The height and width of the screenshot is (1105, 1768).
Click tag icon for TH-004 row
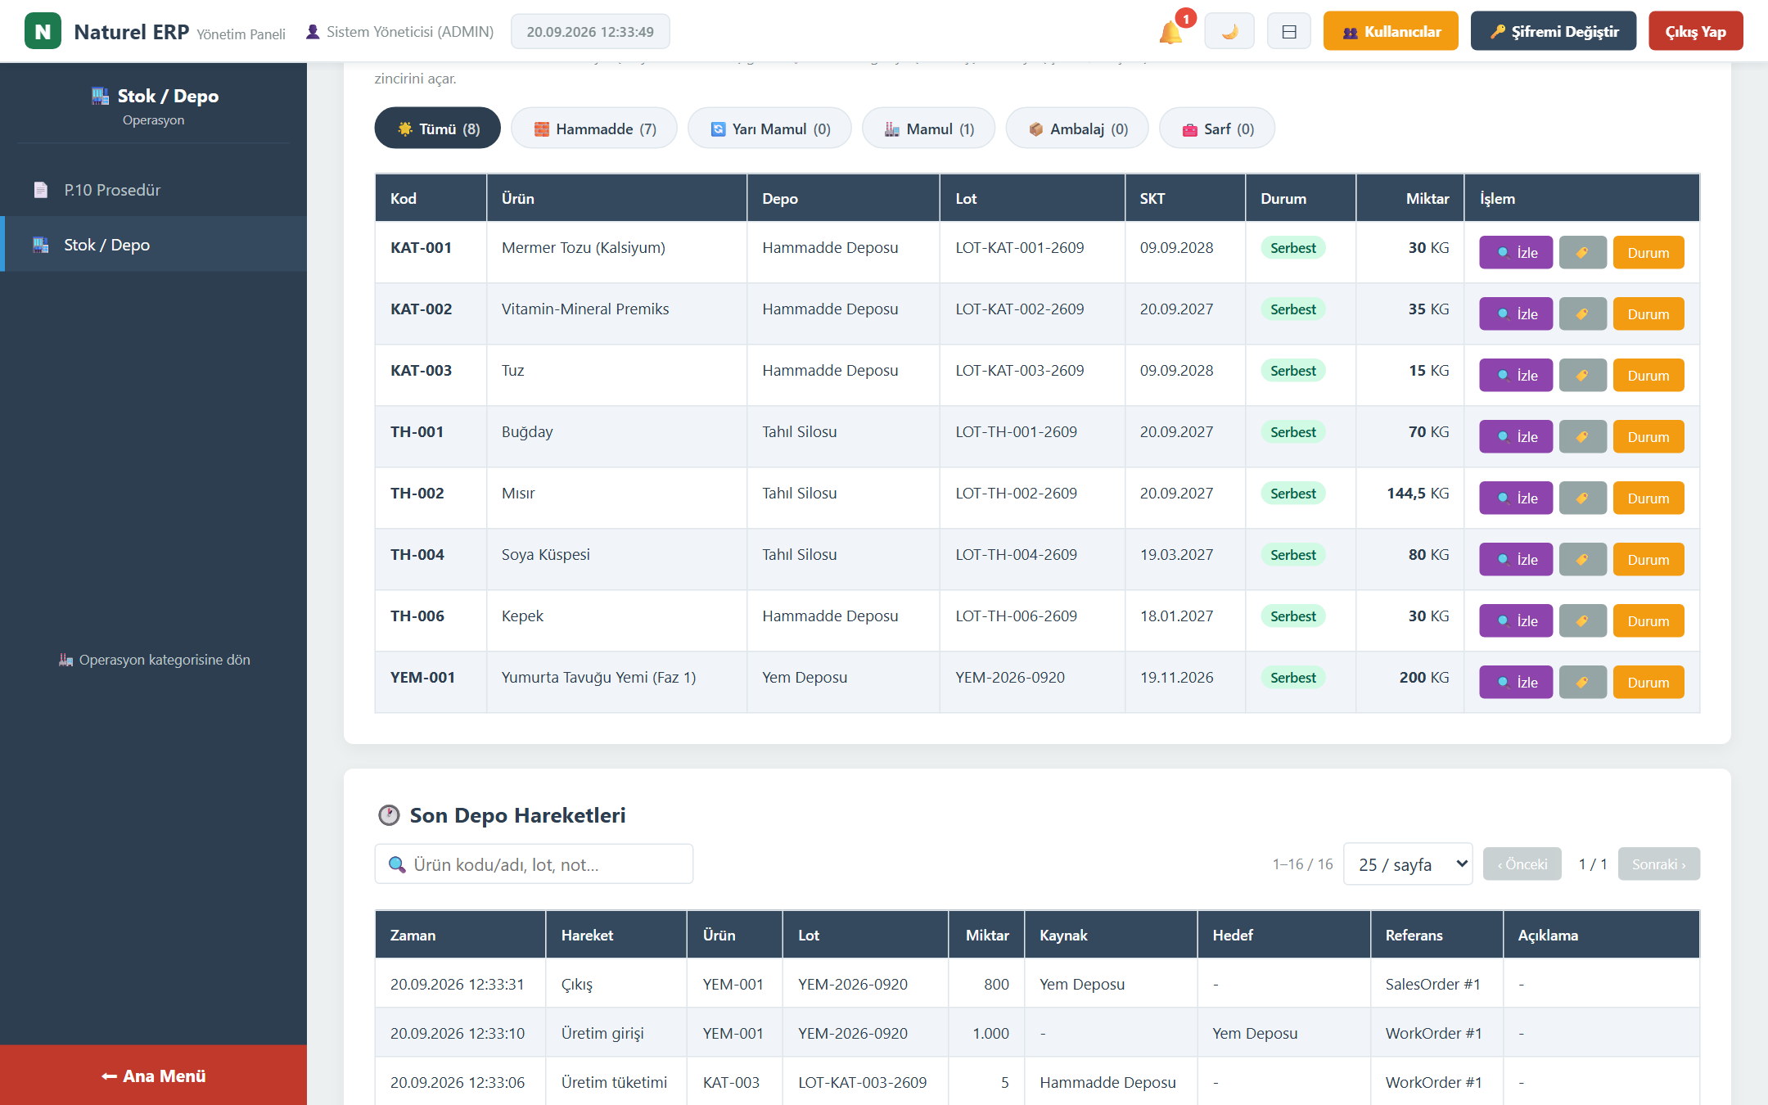click(1582, 559)
